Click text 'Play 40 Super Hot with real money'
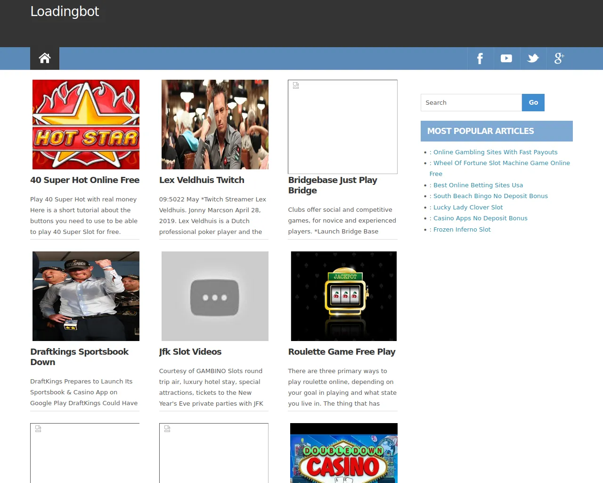The width and height of the screenshot is (603, 483). [x=83, y=199]
